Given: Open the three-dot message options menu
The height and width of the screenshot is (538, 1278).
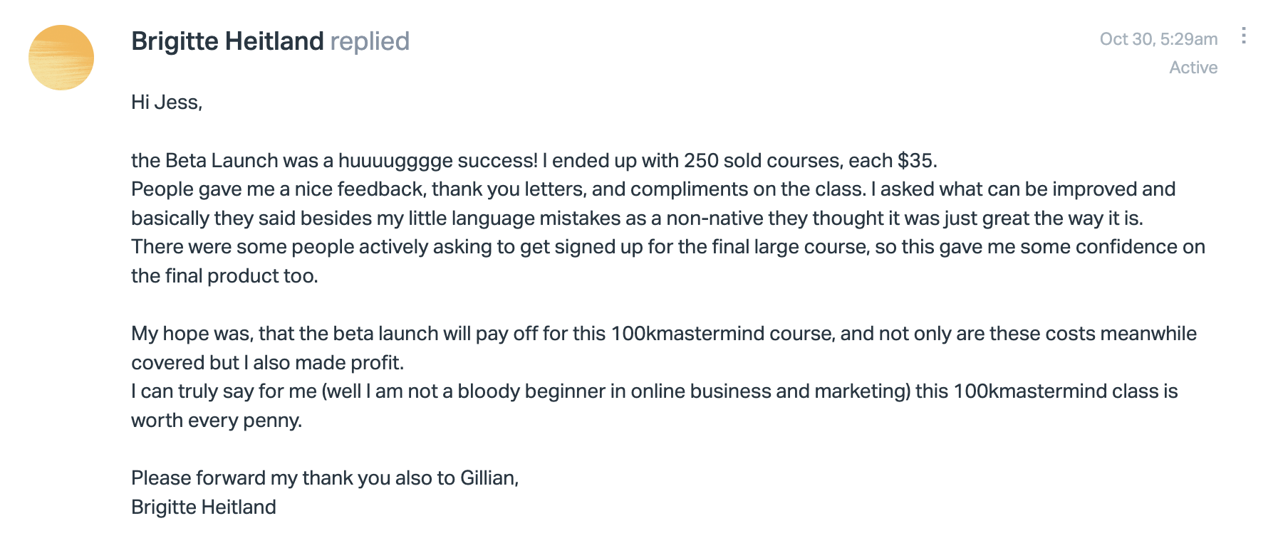Looking at the screenshot, I should [x=1243, y=36].
